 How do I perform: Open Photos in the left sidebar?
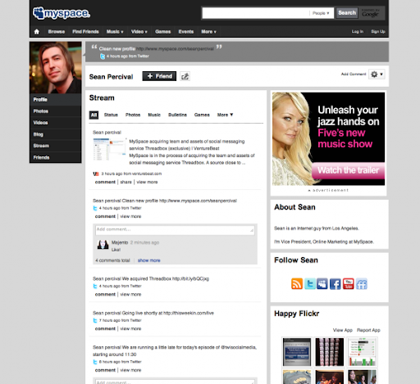(56, 111)
